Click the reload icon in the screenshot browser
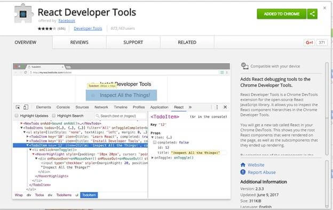Viewport: 333px width, 210px height. (x=25, y=72)
